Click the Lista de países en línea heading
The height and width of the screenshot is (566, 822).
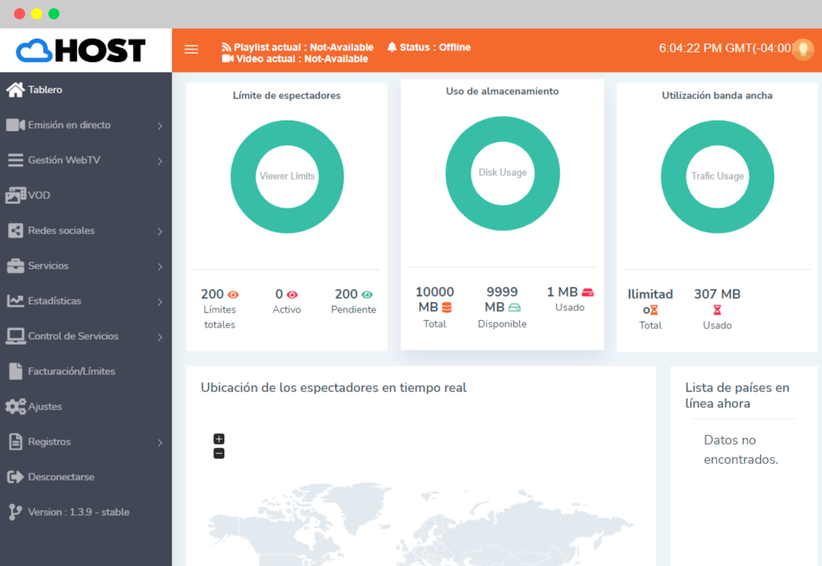point(737,395)
